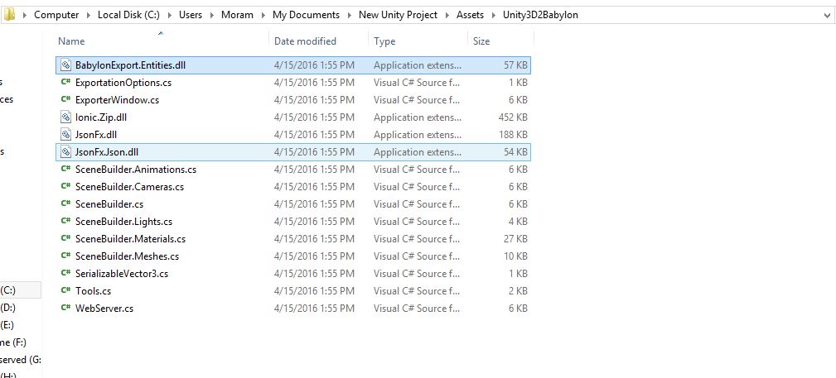Sort files by the Name column

(71, 41)
